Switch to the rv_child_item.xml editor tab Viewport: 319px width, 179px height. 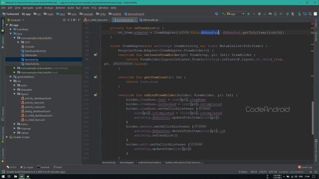point(96,20)
